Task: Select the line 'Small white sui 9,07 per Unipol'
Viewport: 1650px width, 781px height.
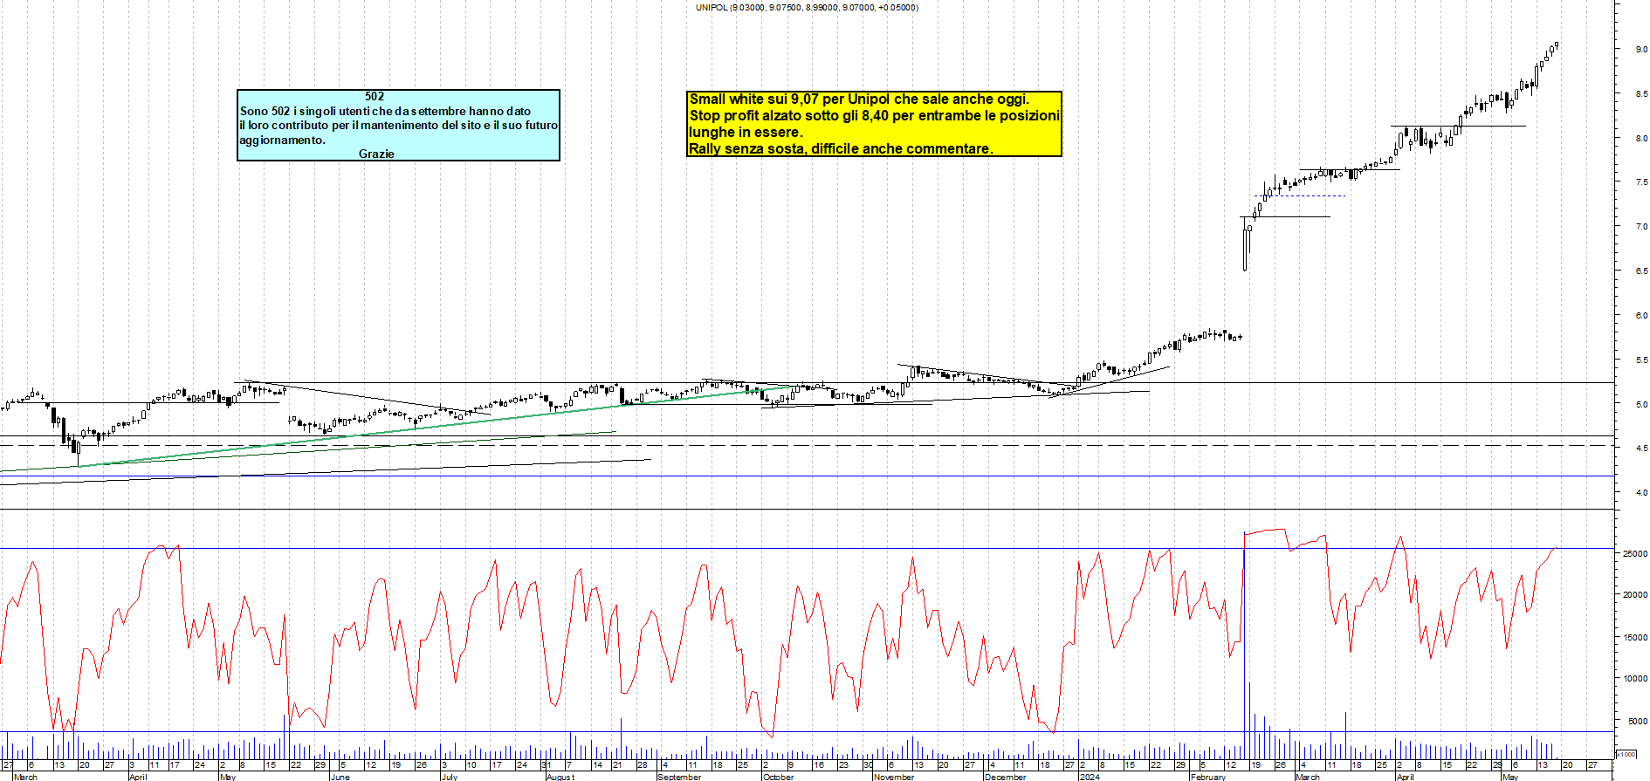Action: [859, 99]
